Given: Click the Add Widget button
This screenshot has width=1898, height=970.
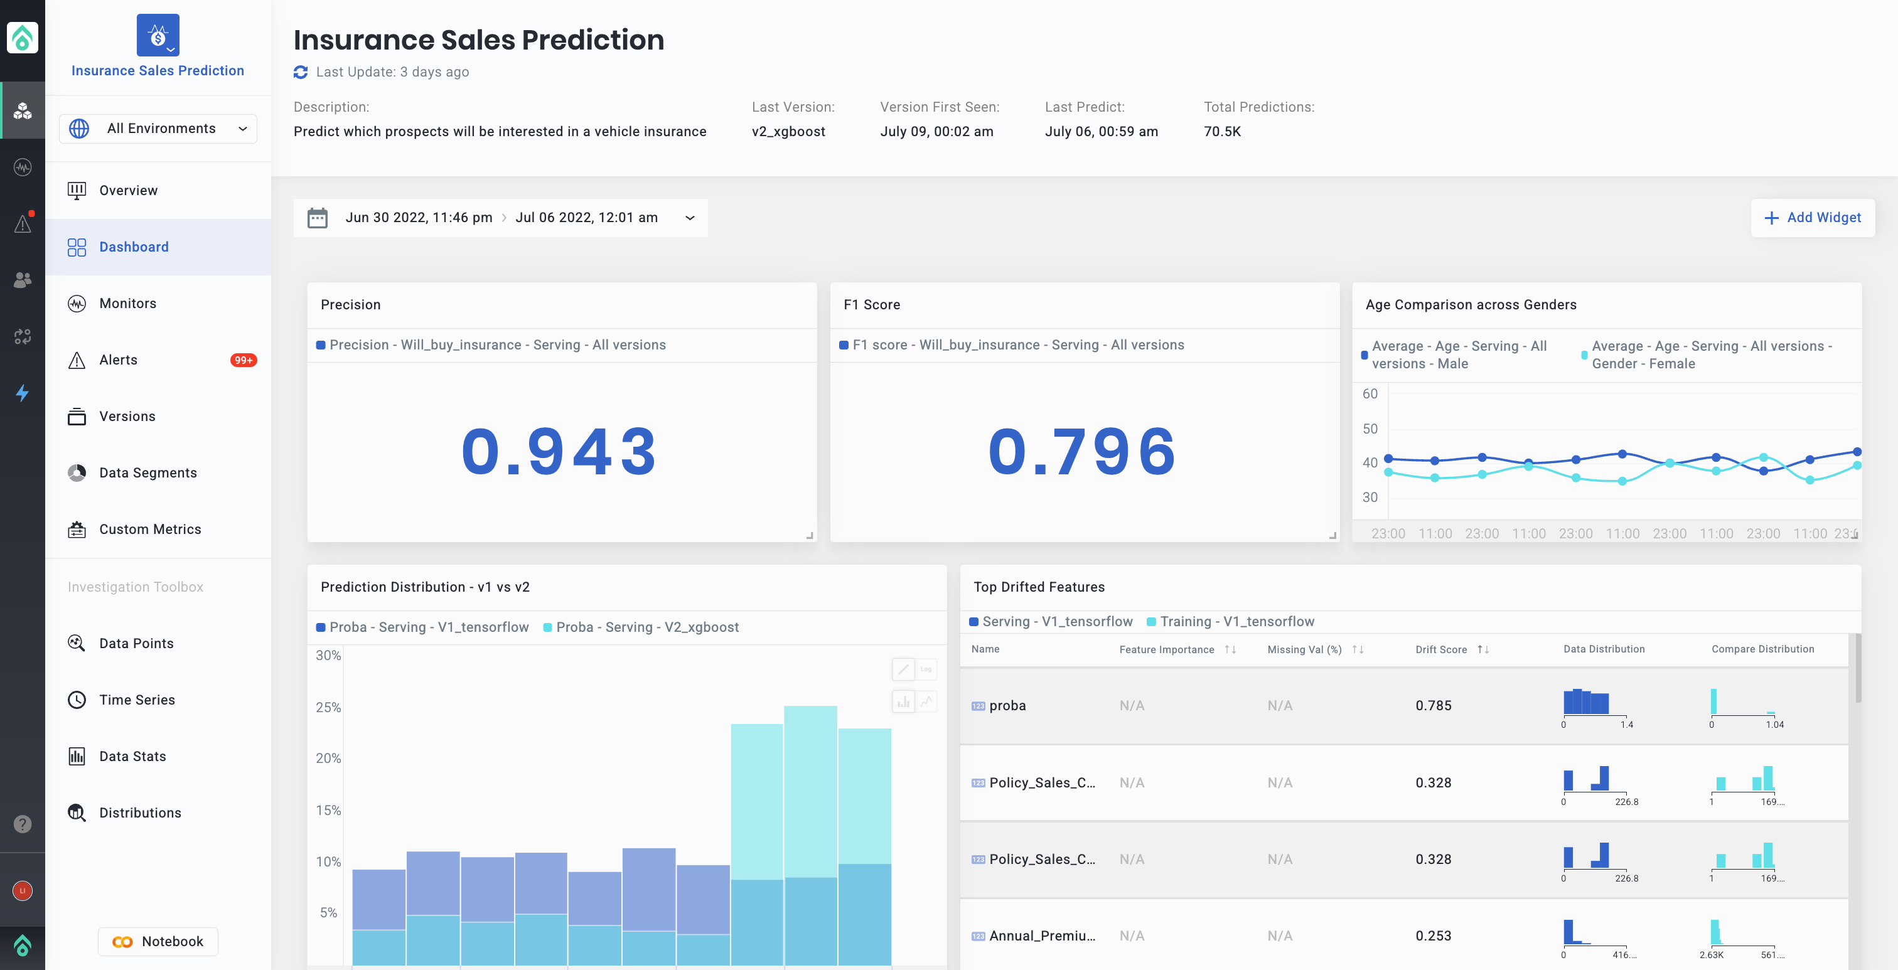Looking at the screenshot, I should pyautogui.click(x=1813, y=217).
